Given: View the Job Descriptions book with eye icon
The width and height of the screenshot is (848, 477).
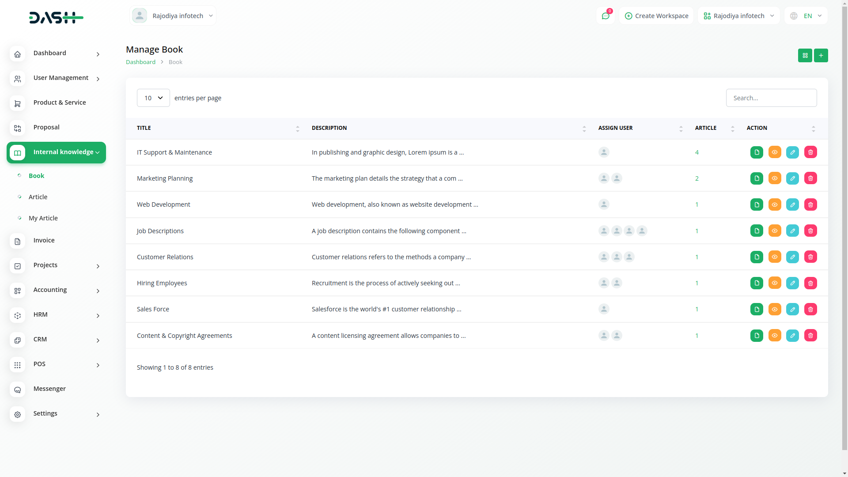Looking at the screenshot, I should coord(775,231).
